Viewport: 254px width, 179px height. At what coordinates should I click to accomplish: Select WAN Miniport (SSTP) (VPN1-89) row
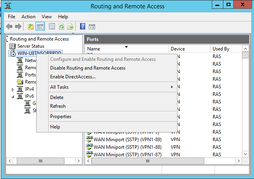pos(164,139)
